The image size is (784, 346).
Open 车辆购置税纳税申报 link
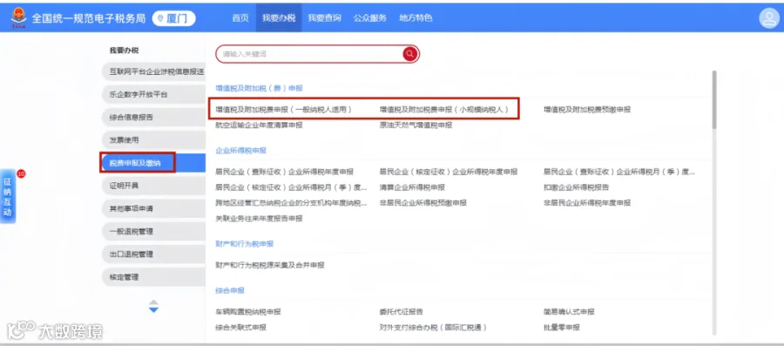point(248,312)
